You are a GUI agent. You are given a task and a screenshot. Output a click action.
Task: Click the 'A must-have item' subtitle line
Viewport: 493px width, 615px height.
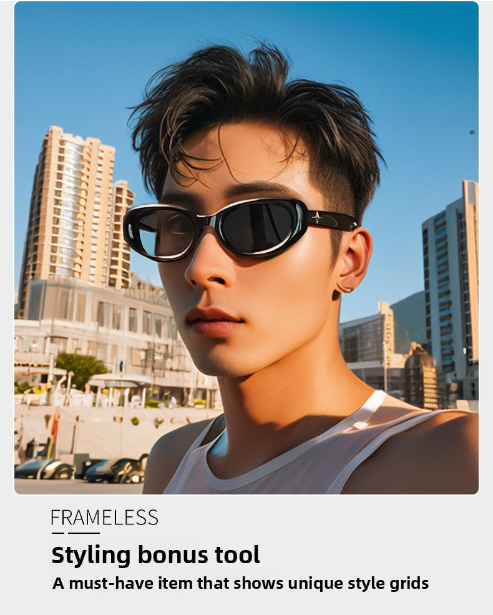[240, 583]
